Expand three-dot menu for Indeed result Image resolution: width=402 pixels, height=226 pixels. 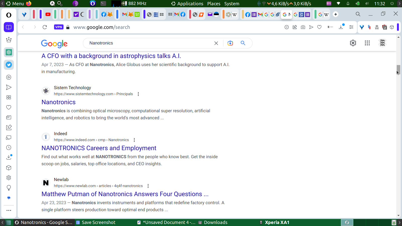134,140
